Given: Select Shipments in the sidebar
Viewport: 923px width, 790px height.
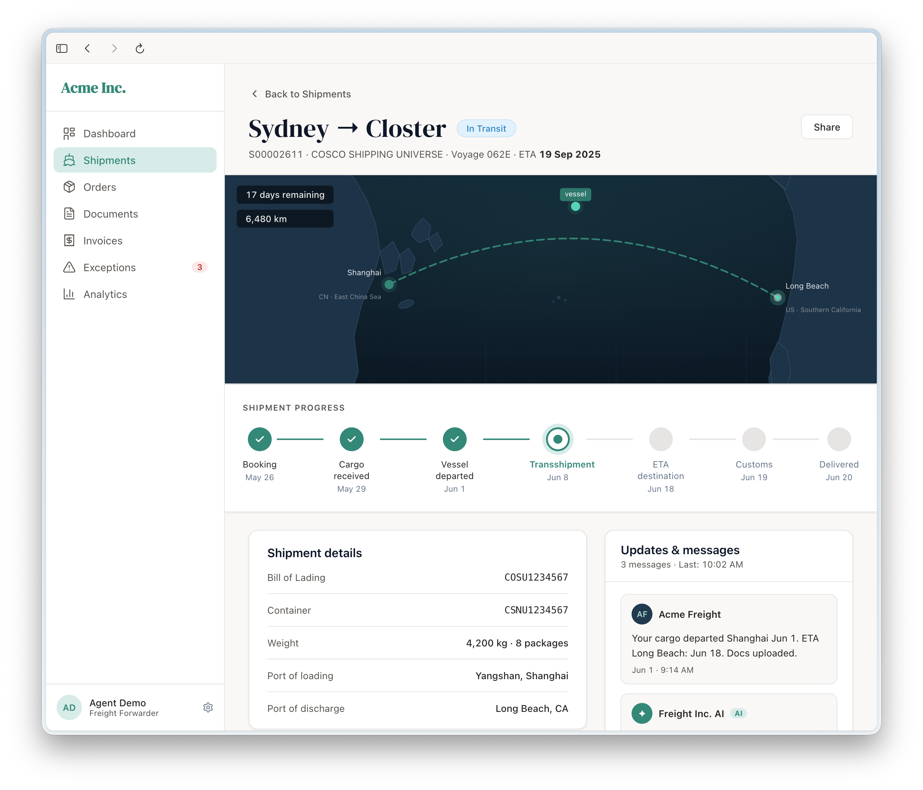Looking at the screenshot, I should click(135, 160).
